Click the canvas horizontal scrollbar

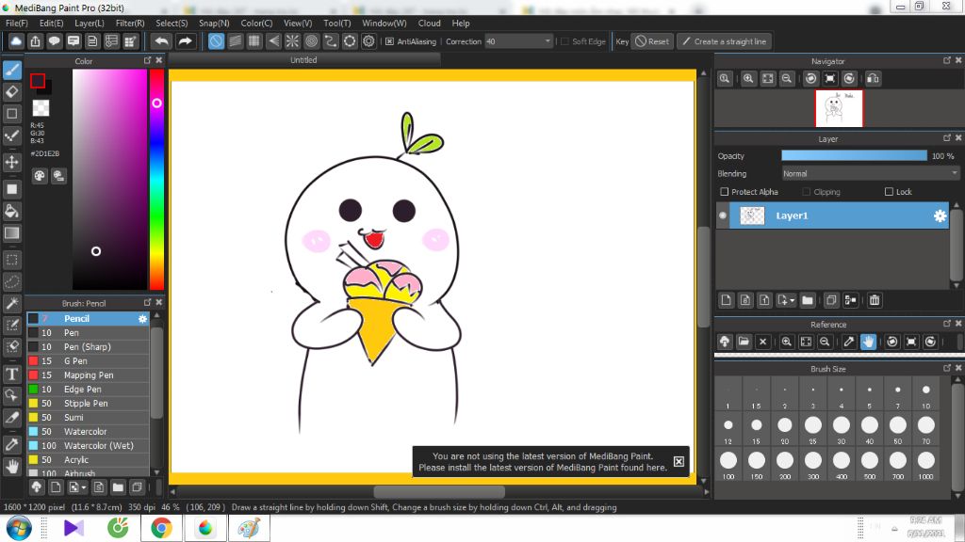pyautogui.click(x=439, y=492)
